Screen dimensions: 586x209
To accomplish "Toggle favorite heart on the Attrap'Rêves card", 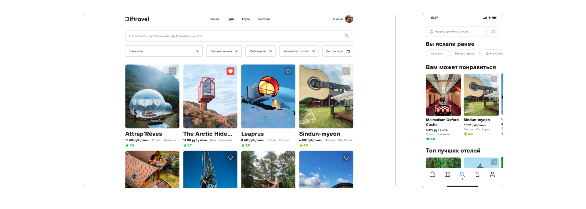I will 172,71.
